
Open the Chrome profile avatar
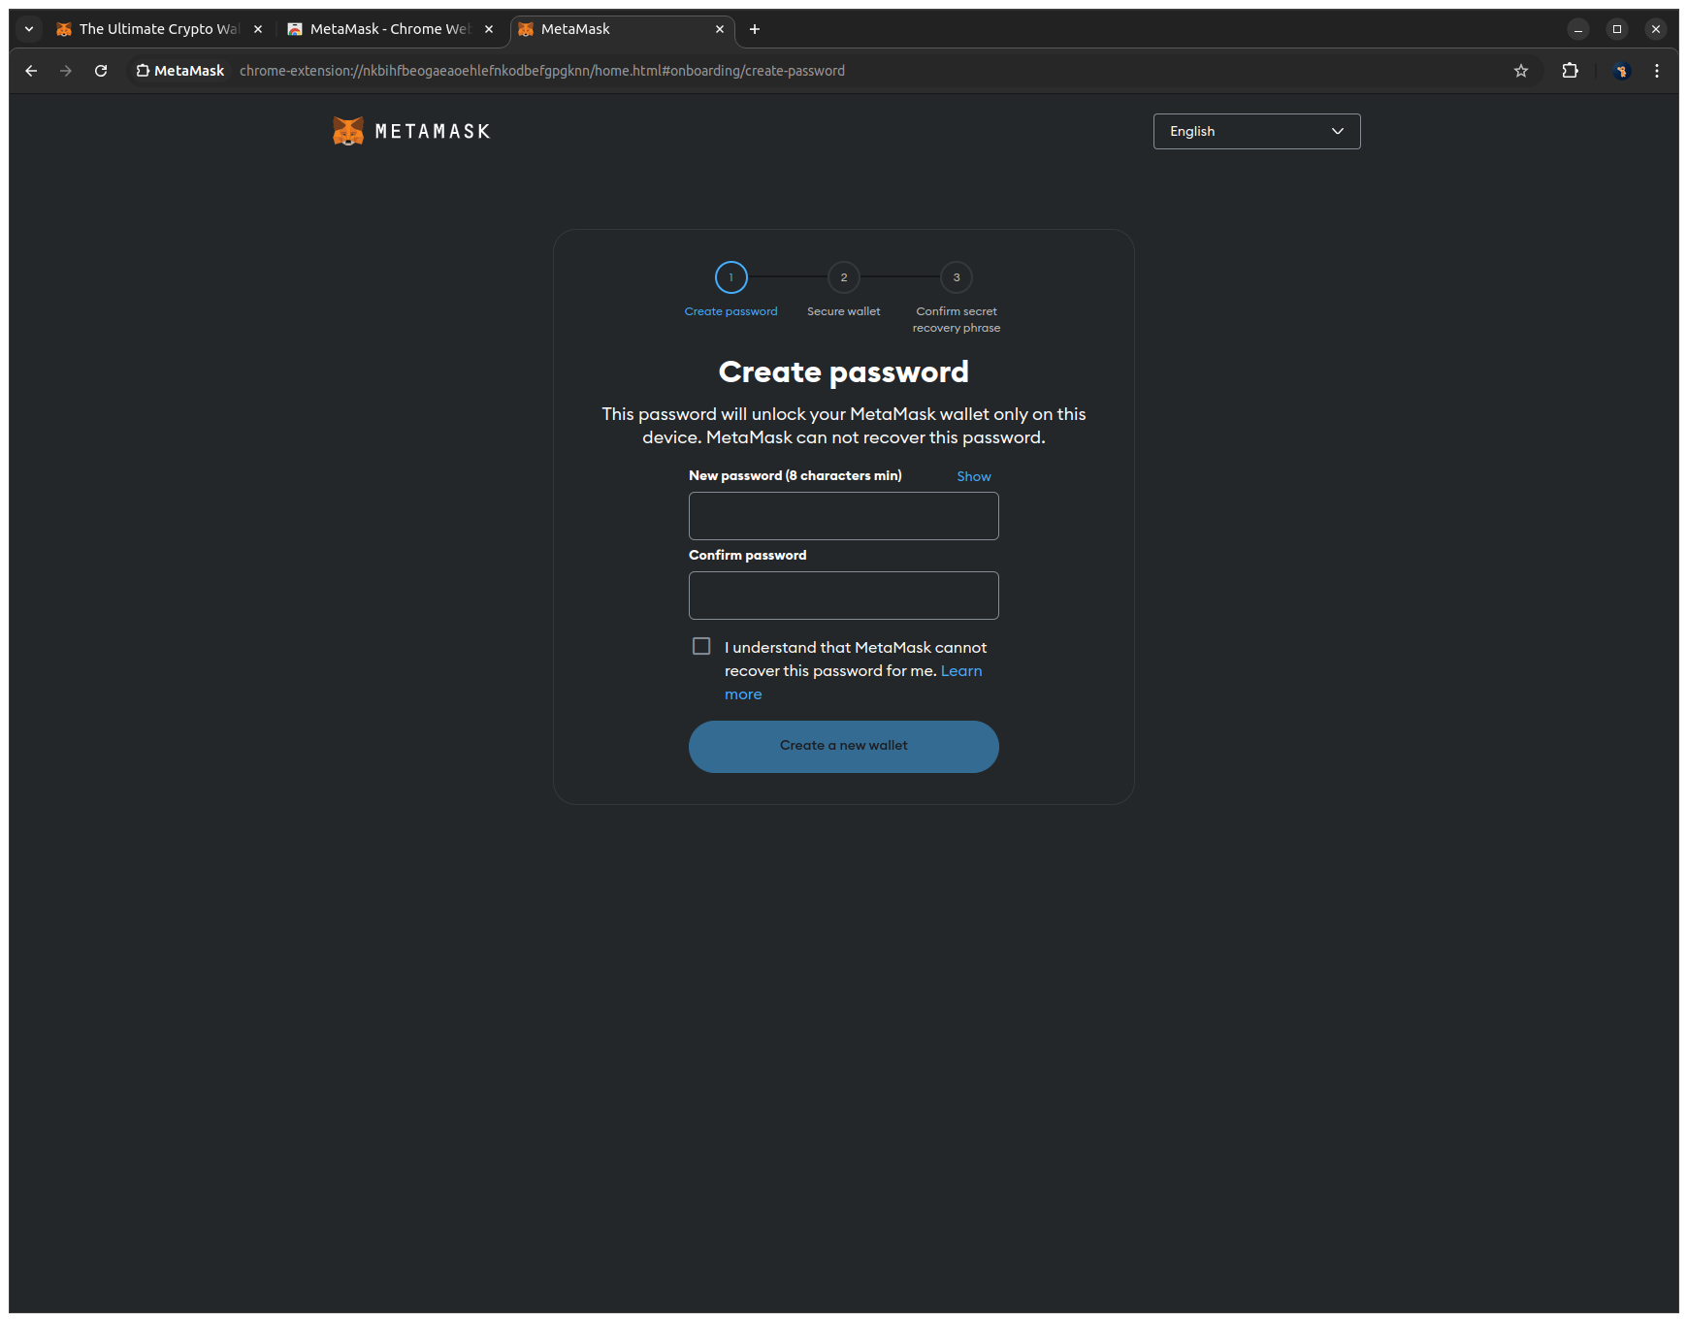click(1621, 71)
